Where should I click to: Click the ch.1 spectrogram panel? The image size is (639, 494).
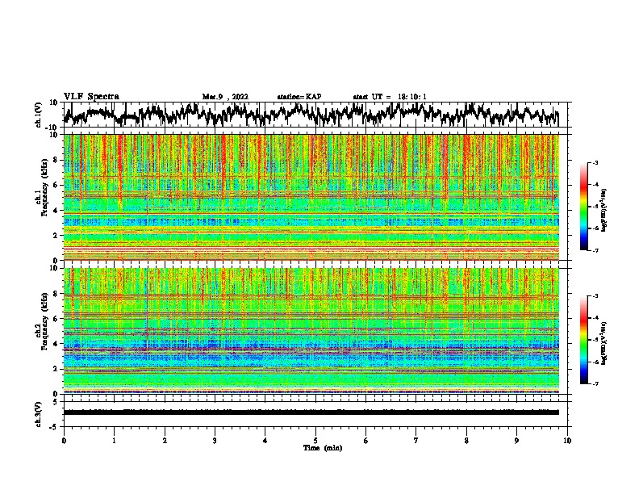(311, 197)
